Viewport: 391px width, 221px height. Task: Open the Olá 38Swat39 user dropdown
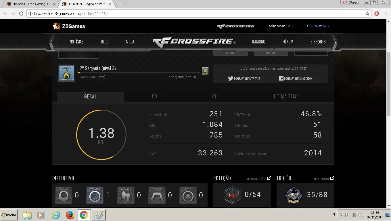tap(316, 26)
